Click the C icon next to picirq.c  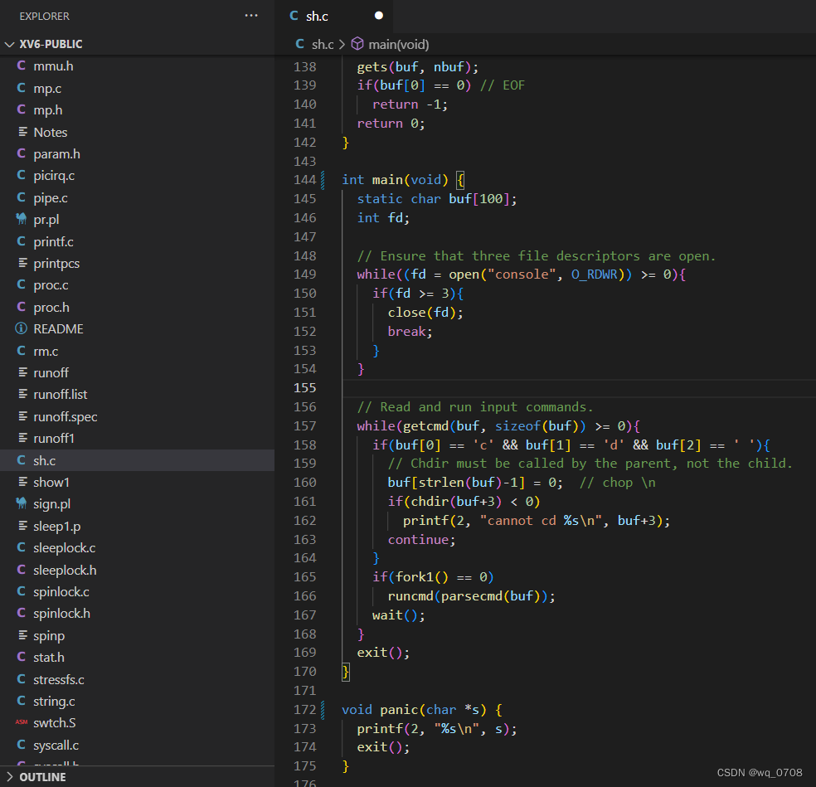point(21,176)
